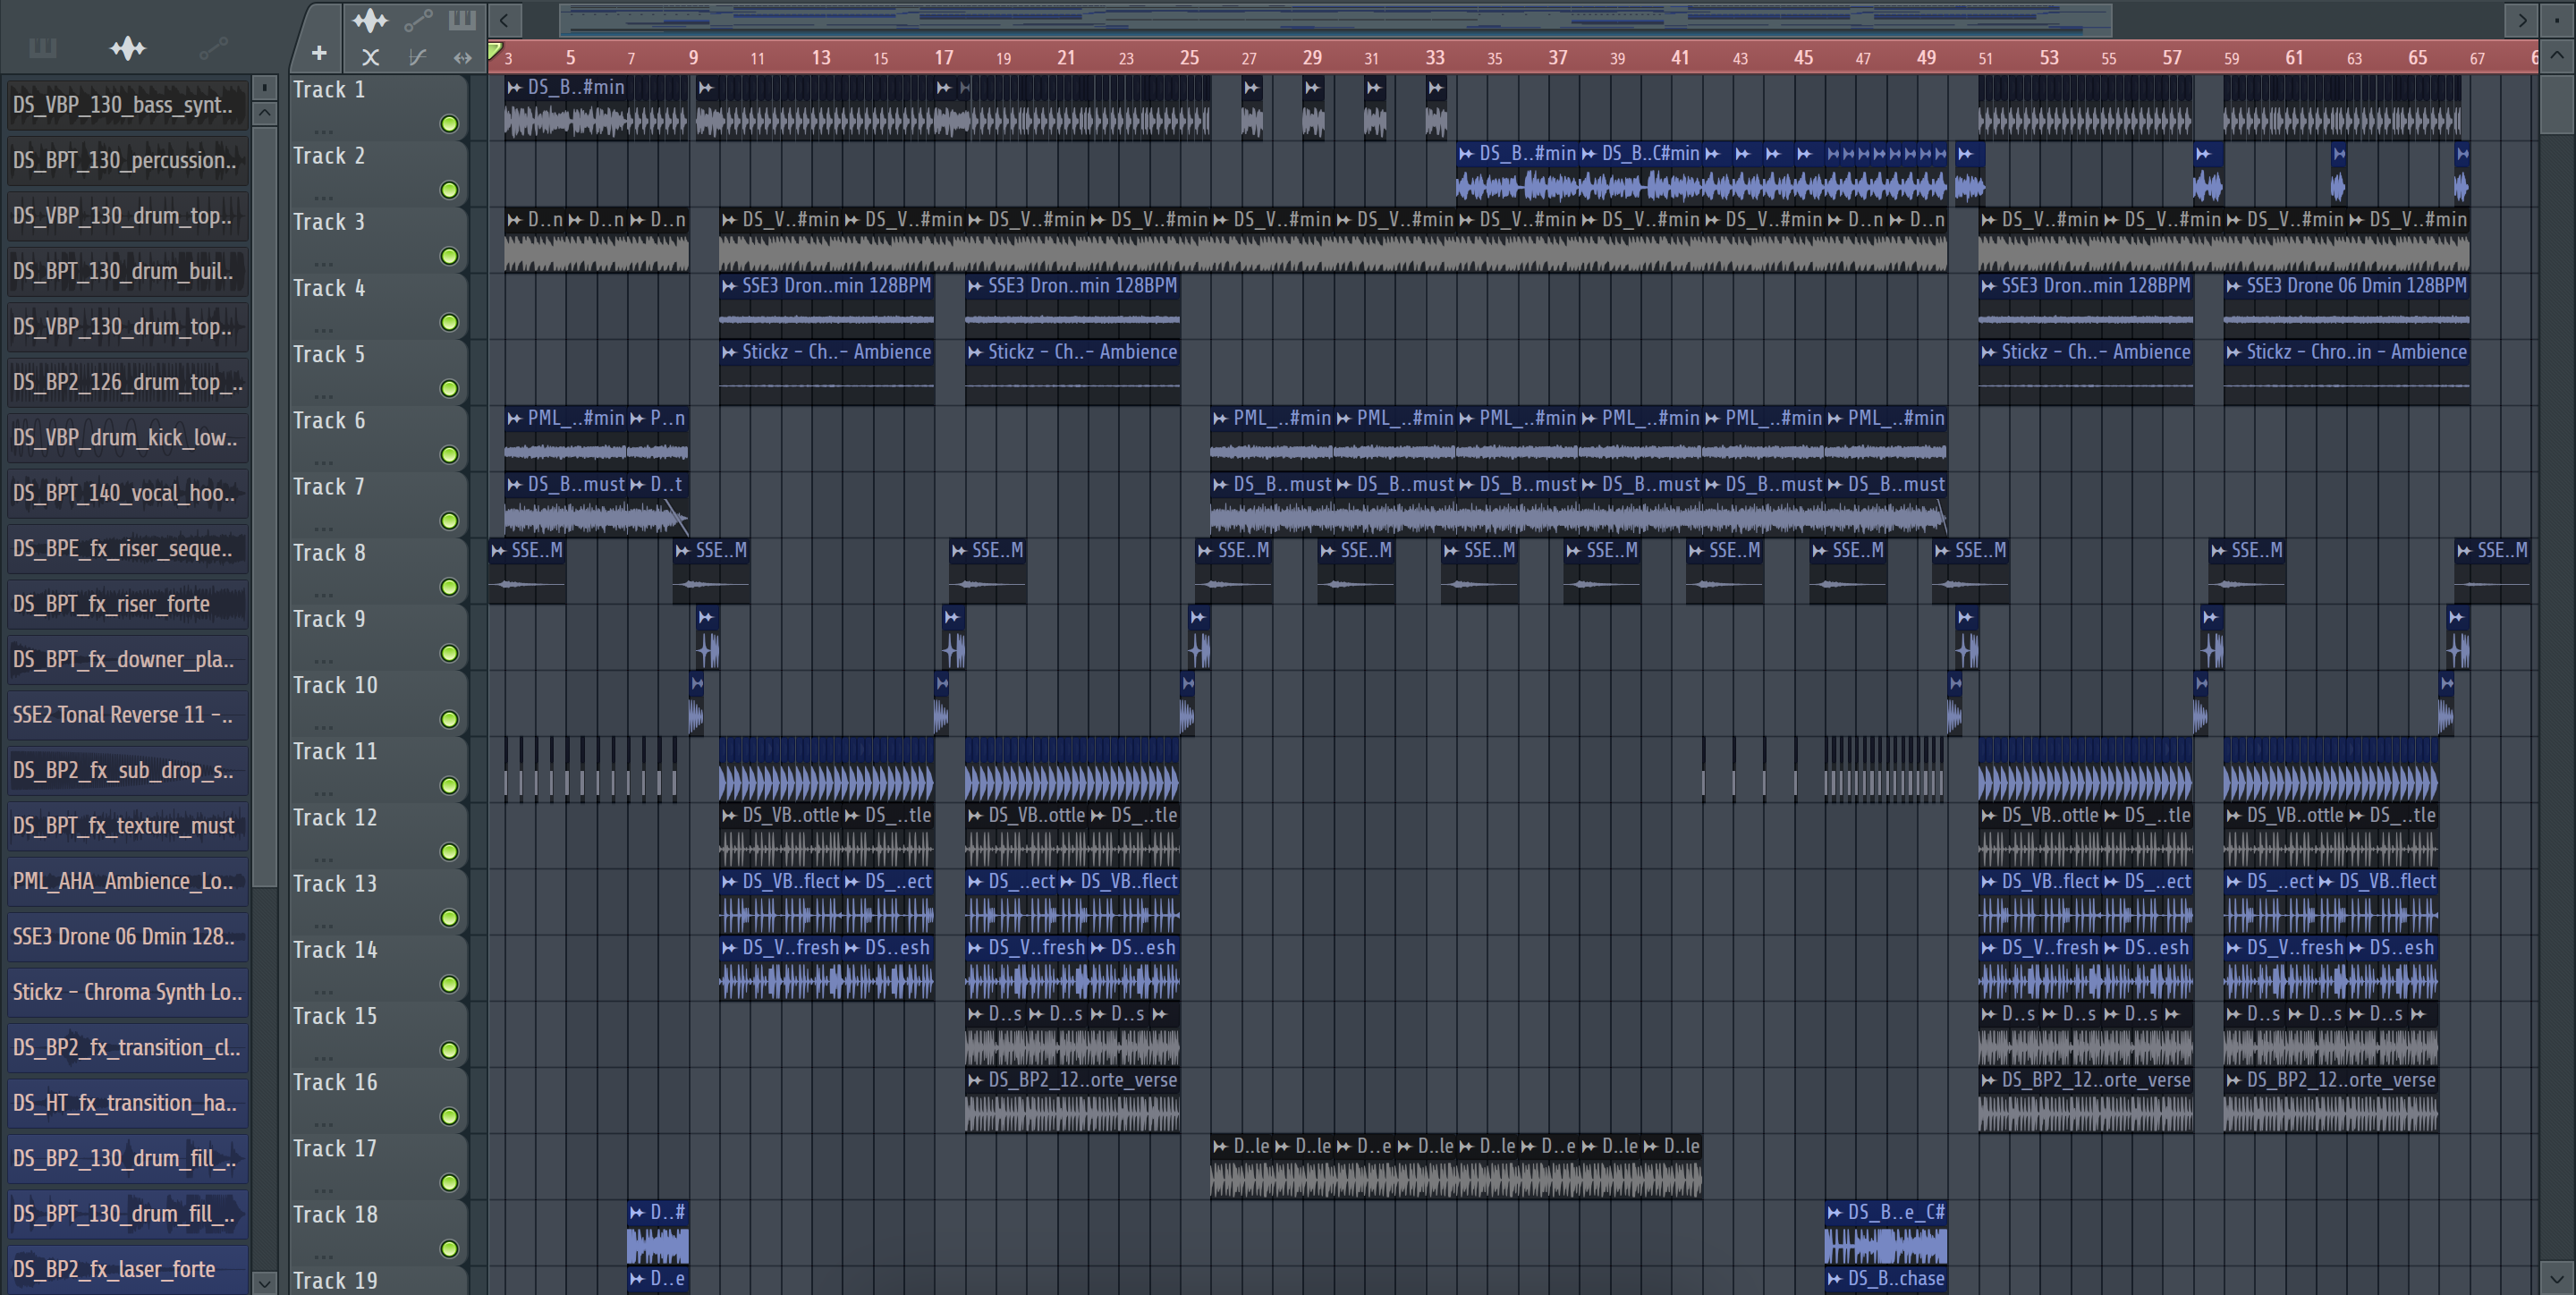Toggle the Track 4 mute LED
This screenshot has width=2576, height=1295.
(449, 322)
